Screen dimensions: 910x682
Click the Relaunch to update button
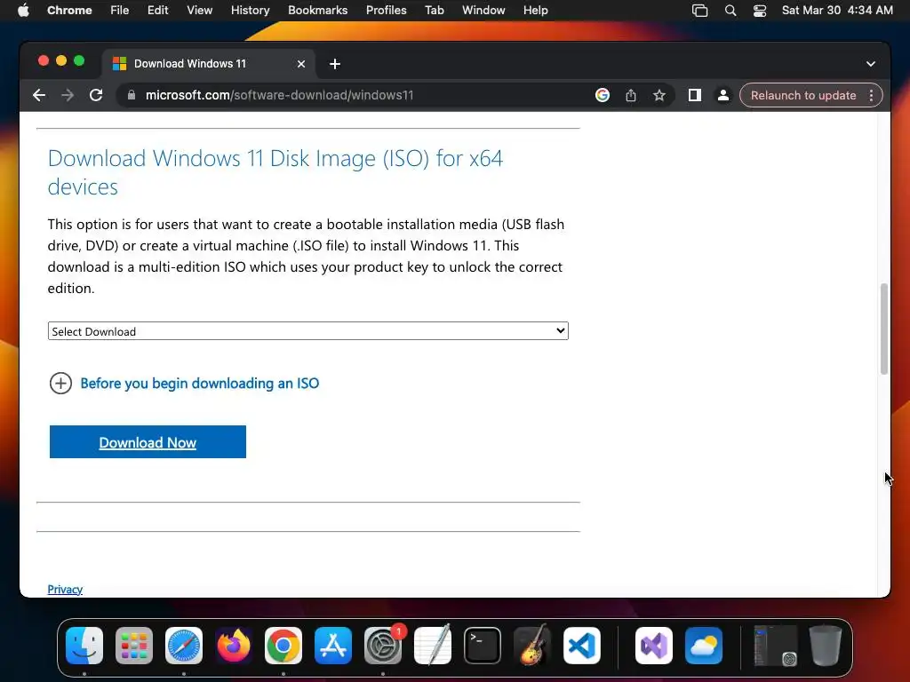[803, 95]
